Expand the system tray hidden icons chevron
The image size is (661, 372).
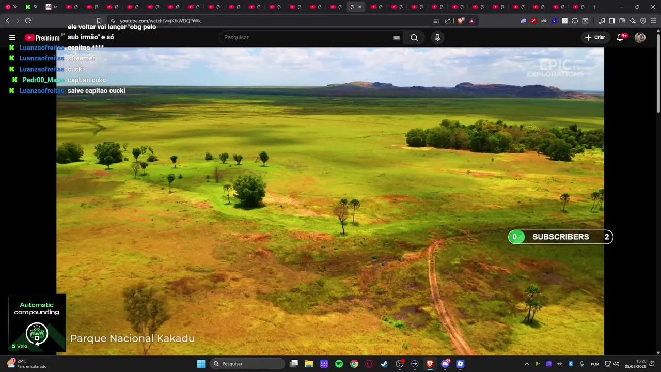point(527,364)
